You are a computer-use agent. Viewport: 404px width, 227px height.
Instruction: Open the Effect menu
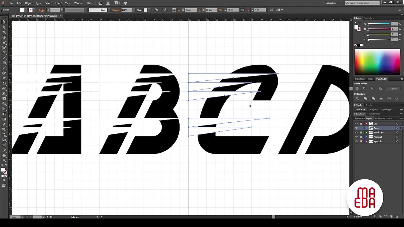(58, 3)
